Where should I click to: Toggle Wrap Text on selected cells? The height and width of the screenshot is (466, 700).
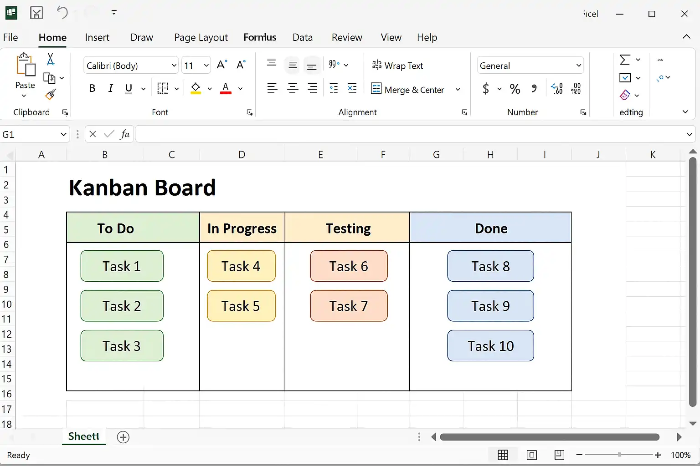click(x=397, y=66)
